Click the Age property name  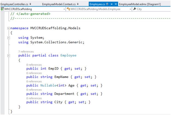pyautogui.click(x=71, y=85)
